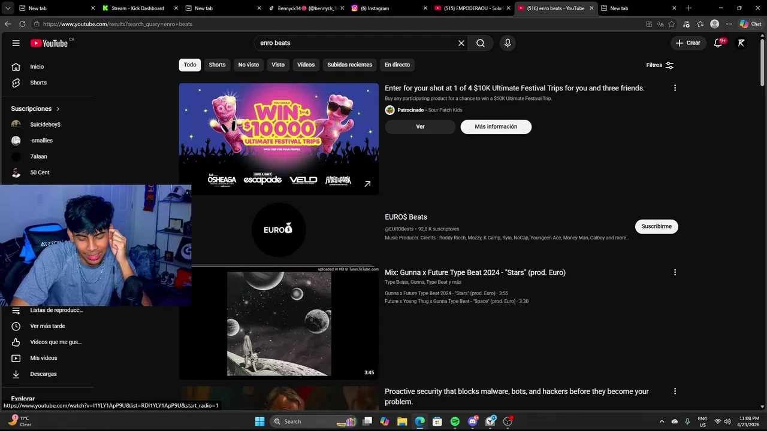The height and width of the screenshot is (431, 767).
Task: Select the Shorts filter chip
Action: [217, 65]
